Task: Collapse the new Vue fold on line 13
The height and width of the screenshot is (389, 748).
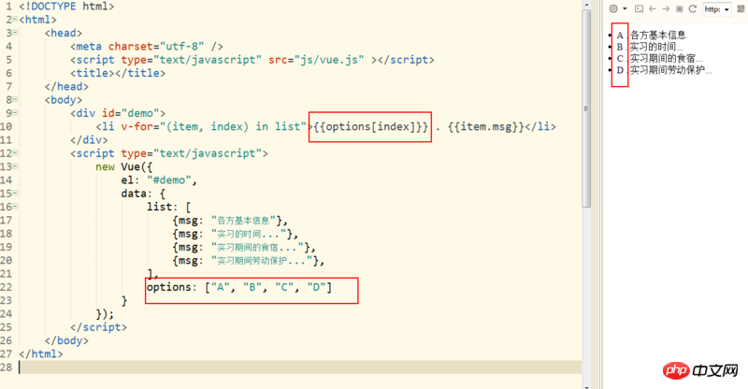Action: (15, 166)
